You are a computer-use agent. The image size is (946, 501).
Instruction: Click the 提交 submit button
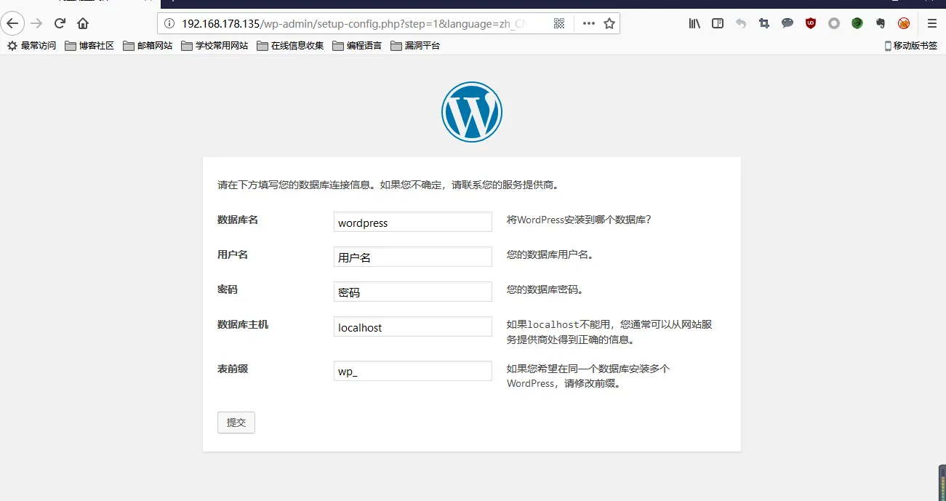click(236, 422)
